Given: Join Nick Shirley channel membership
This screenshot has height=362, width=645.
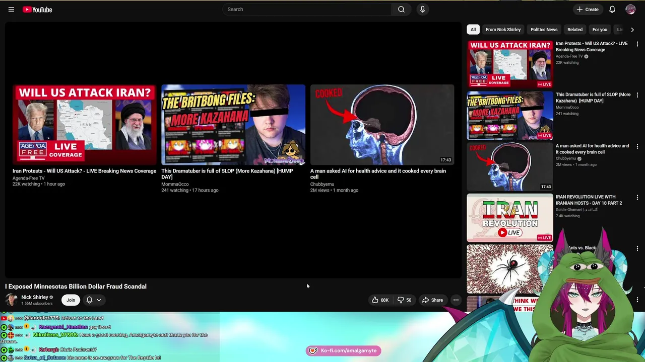Looking at the screenshot, I should [x=71, y=300].
